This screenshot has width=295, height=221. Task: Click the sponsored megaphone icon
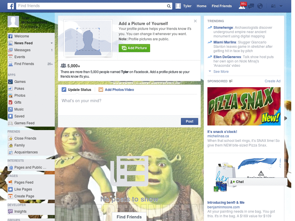(x=231, y=81)
